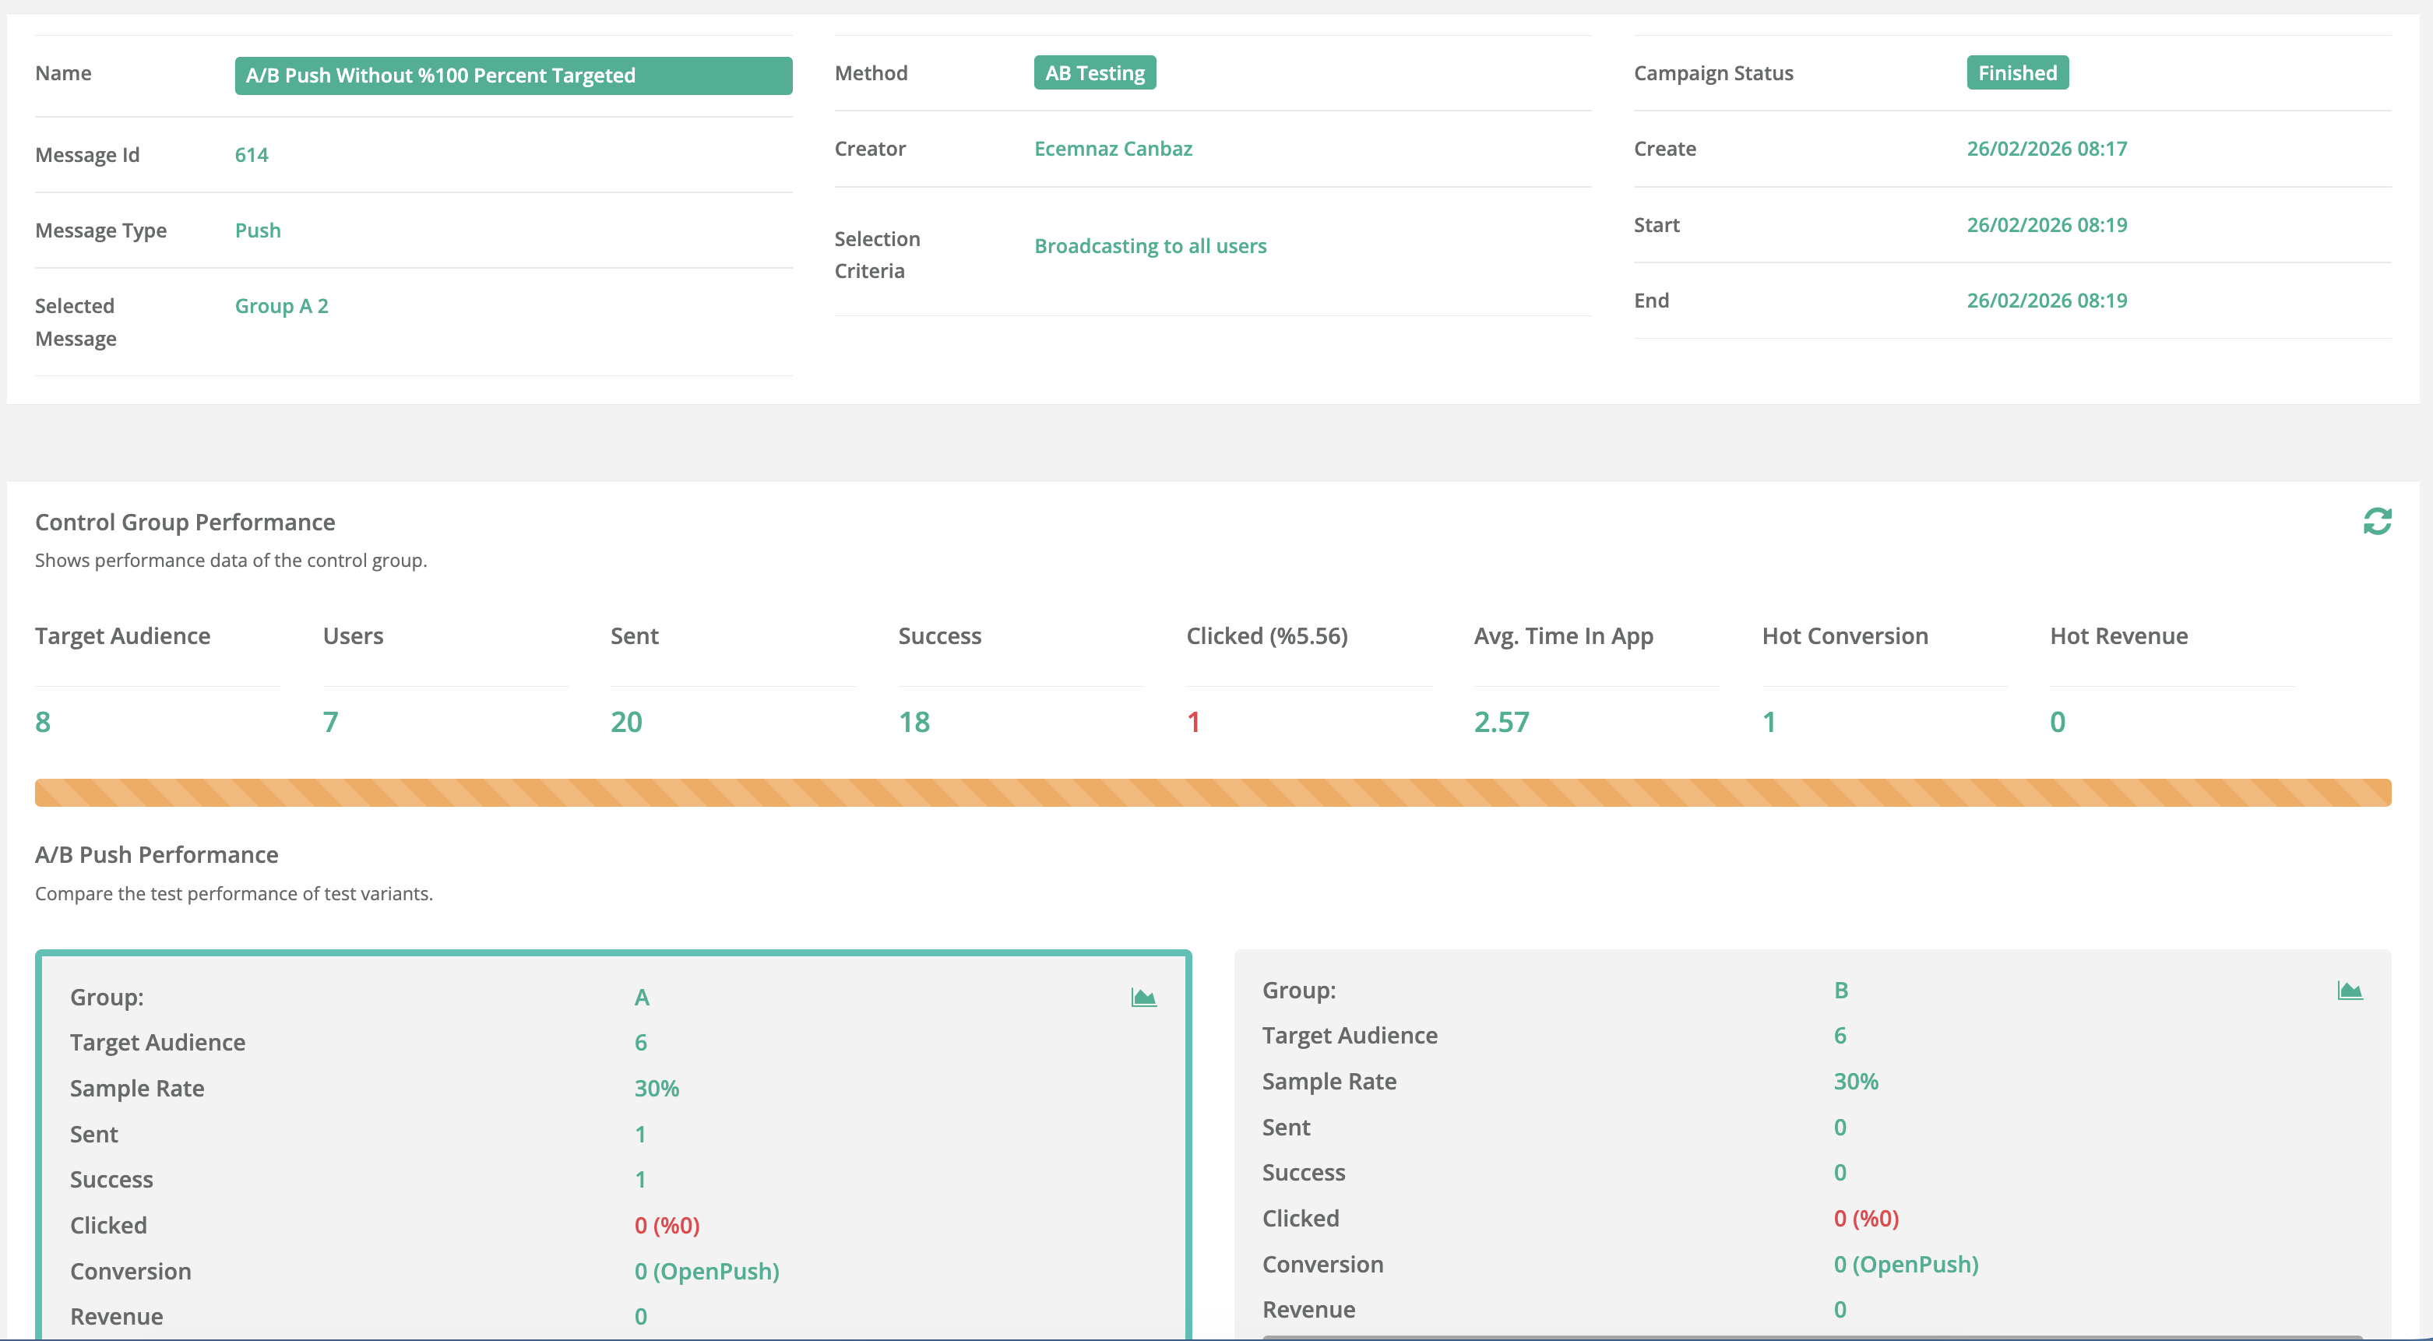The image size is (2433, 1341).
Task: Open creator Ecemnaz Canbaz link
Action: point(1113,148)
